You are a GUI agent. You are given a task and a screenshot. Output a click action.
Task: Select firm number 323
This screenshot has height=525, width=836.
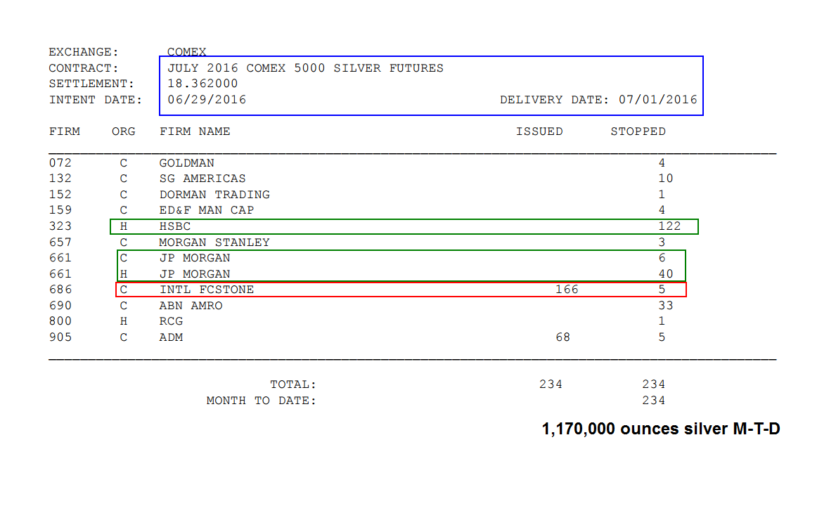pos(60,226)
